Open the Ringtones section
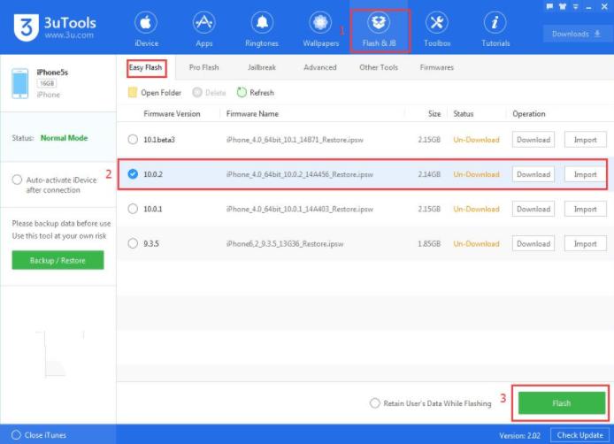The image size is (614, 444). pyautogui.click(x=262, y=30)
